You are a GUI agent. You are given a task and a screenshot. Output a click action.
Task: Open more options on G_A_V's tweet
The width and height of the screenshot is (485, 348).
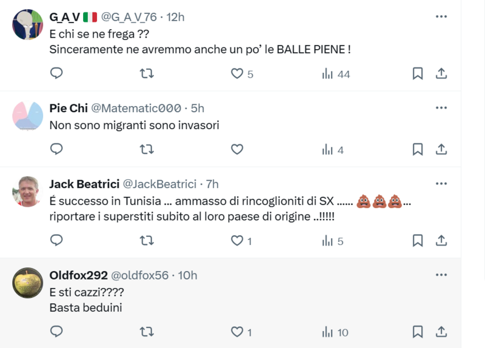[x=441, y=16]
